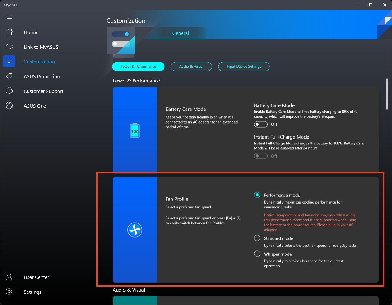The image size is (392, 305).
Task: Click the Link to MyASUS icon
Action: pyautogui.click(x=9, y=47)
